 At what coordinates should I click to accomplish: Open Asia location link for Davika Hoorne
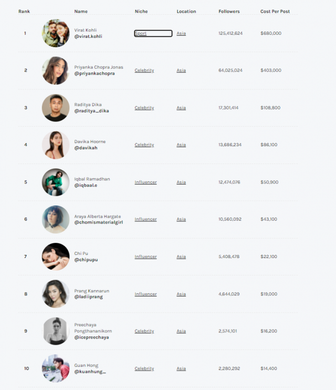click(181, 145)
